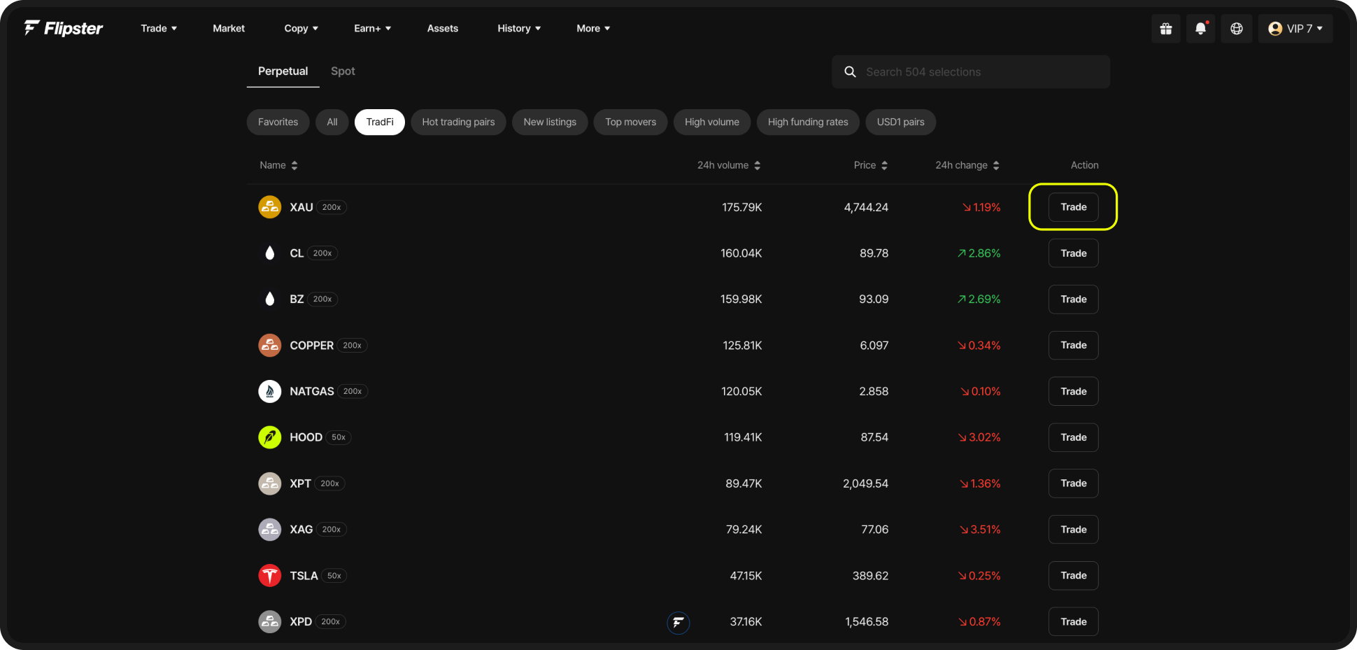This screenshot has height=650, width=1357.
Task: Open the Copy dropdown menu
Action: tap(301, 29)
